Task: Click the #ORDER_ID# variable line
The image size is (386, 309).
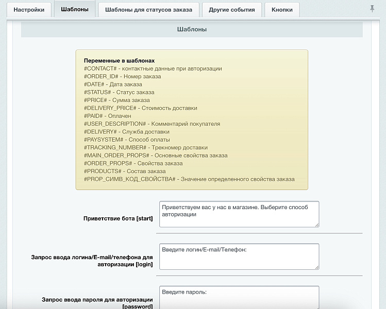Action: click(x=122, y=76)
